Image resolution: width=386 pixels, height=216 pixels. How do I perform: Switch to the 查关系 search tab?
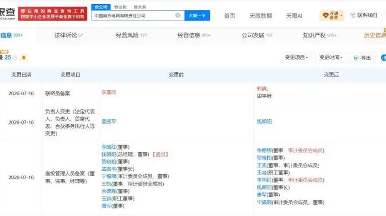coord(140,7)
